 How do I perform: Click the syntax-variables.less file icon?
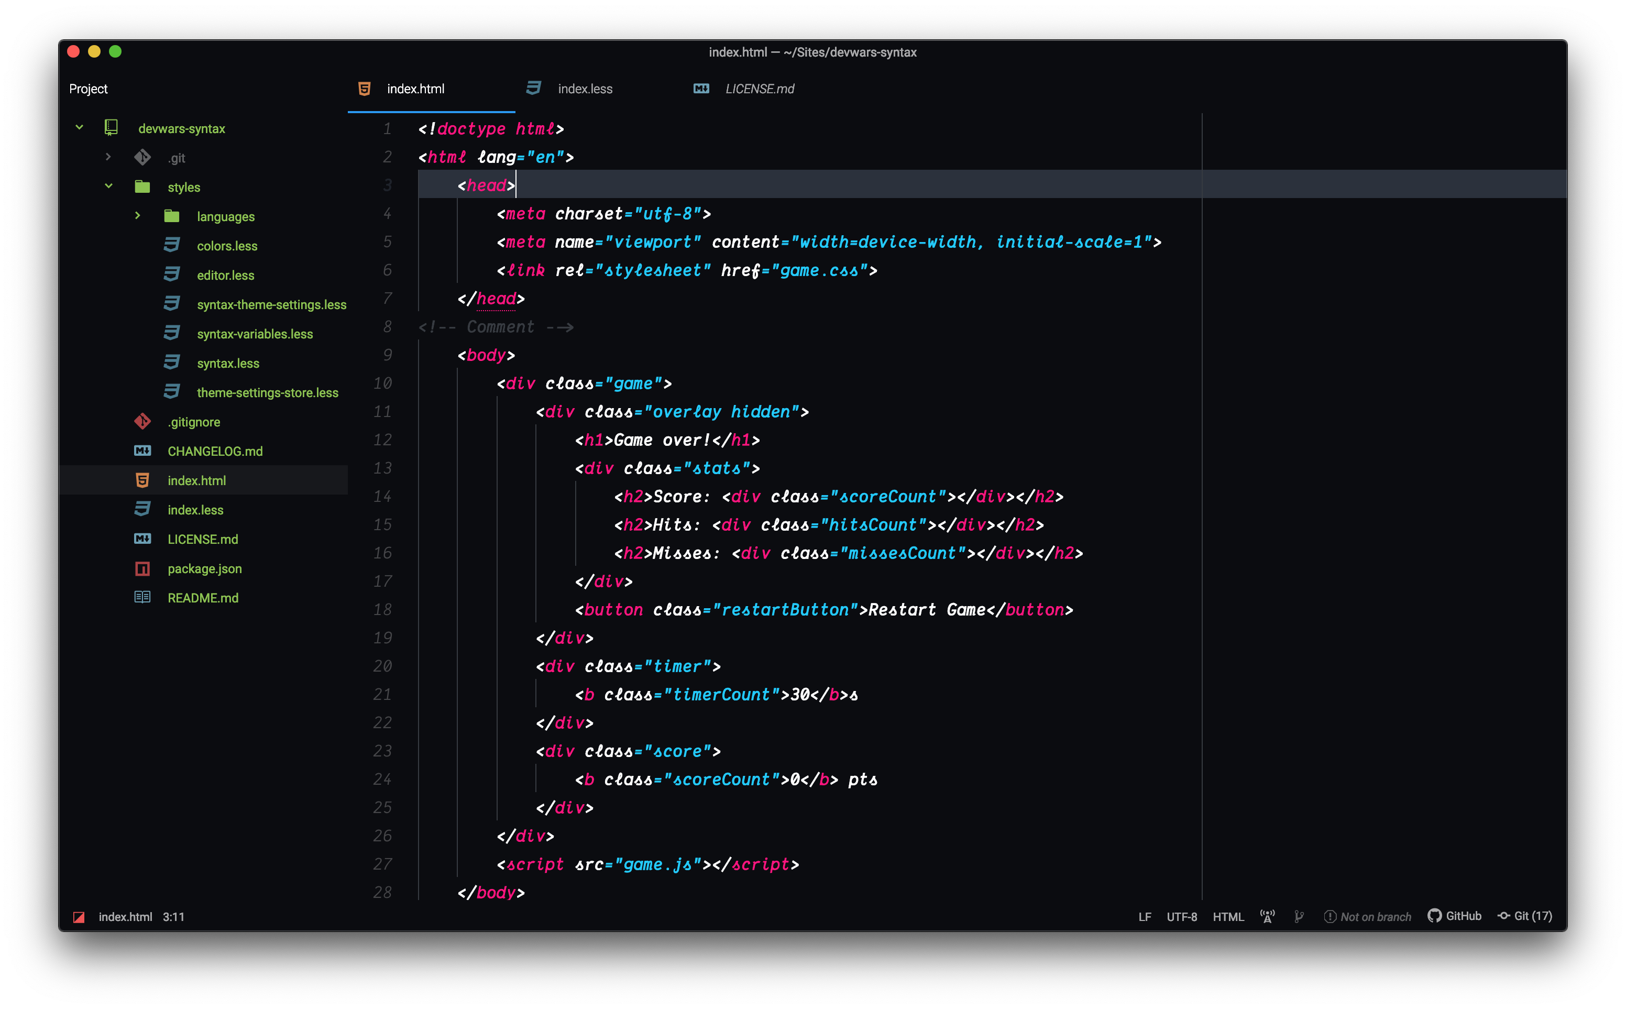[x=171, y=333]
